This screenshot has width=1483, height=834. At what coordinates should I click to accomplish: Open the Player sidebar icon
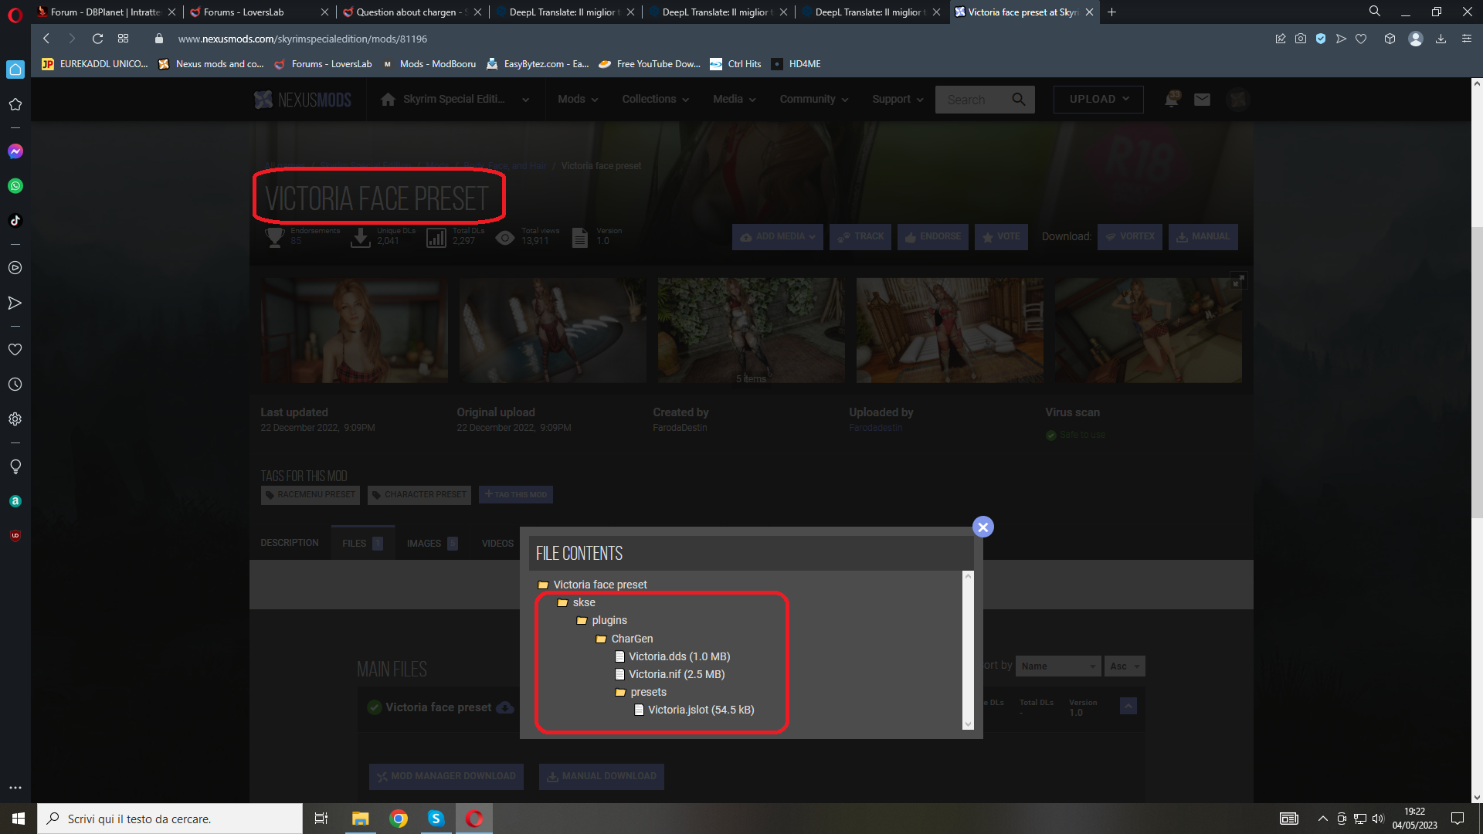pyautogui.click(x=15, y=268)
